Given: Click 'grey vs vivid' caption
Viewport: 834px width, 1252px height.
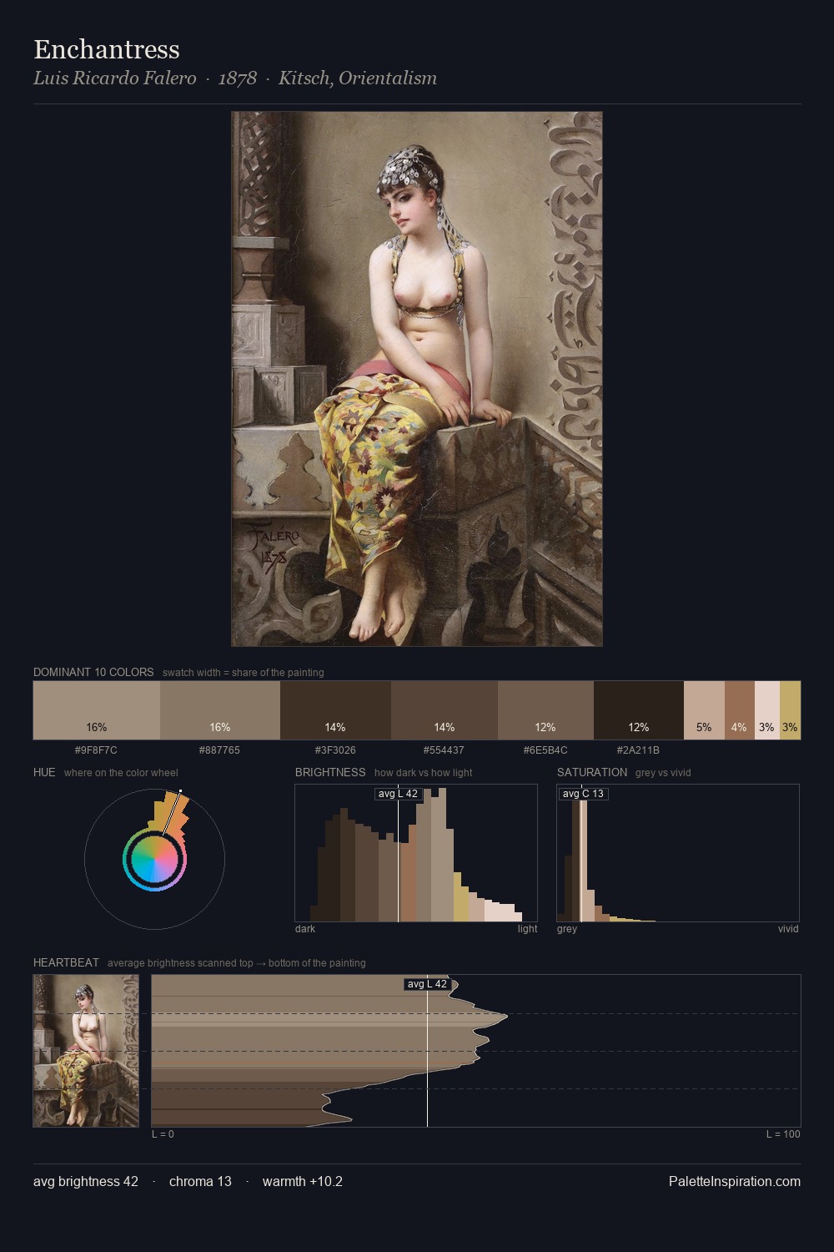Looking at the screenshot, I should (x=663, y=772).
